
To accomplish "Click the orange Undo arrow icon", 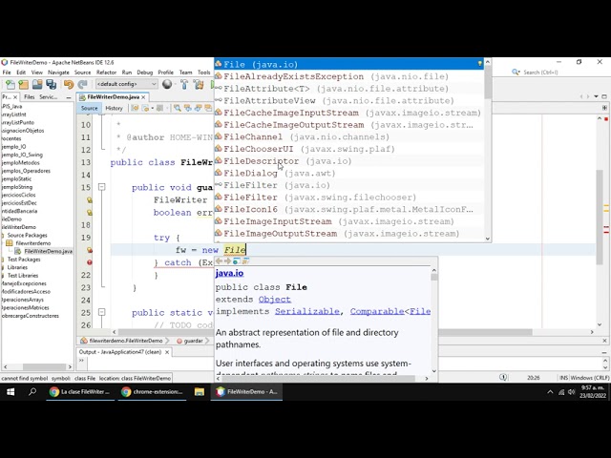I will click(69, 84).
